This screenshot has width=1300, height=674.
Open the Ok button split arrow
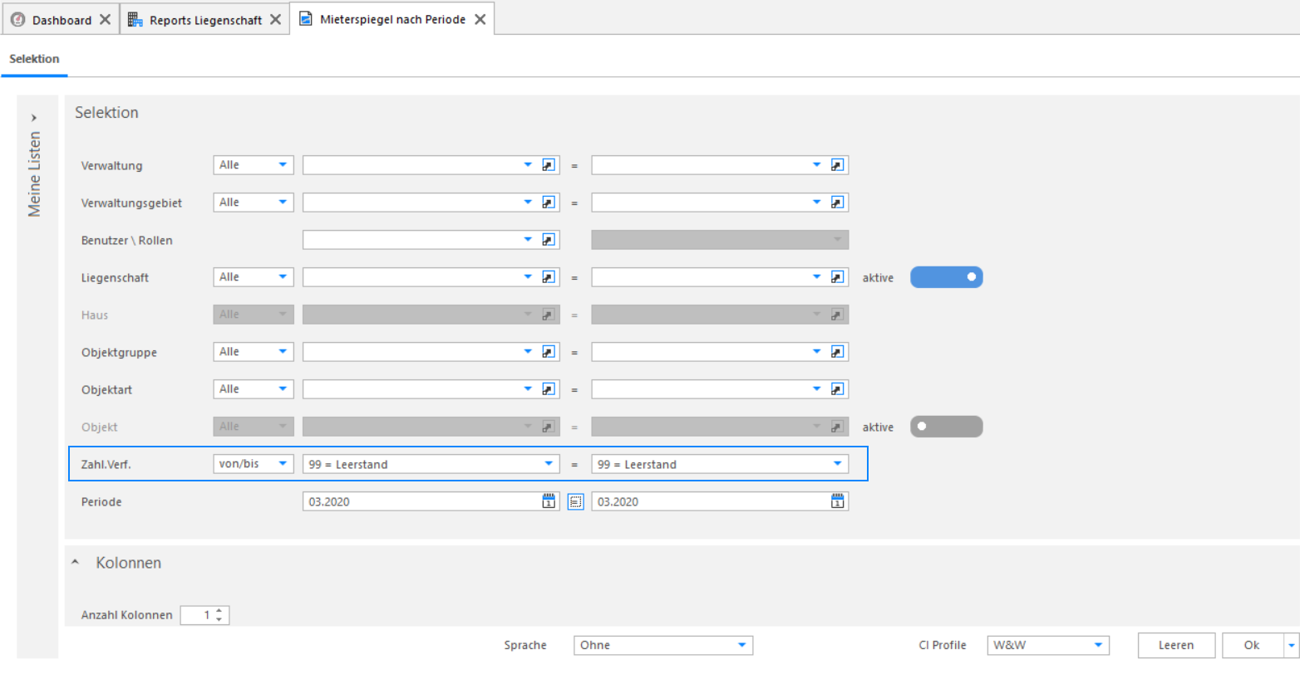[x=1292, y=645]
